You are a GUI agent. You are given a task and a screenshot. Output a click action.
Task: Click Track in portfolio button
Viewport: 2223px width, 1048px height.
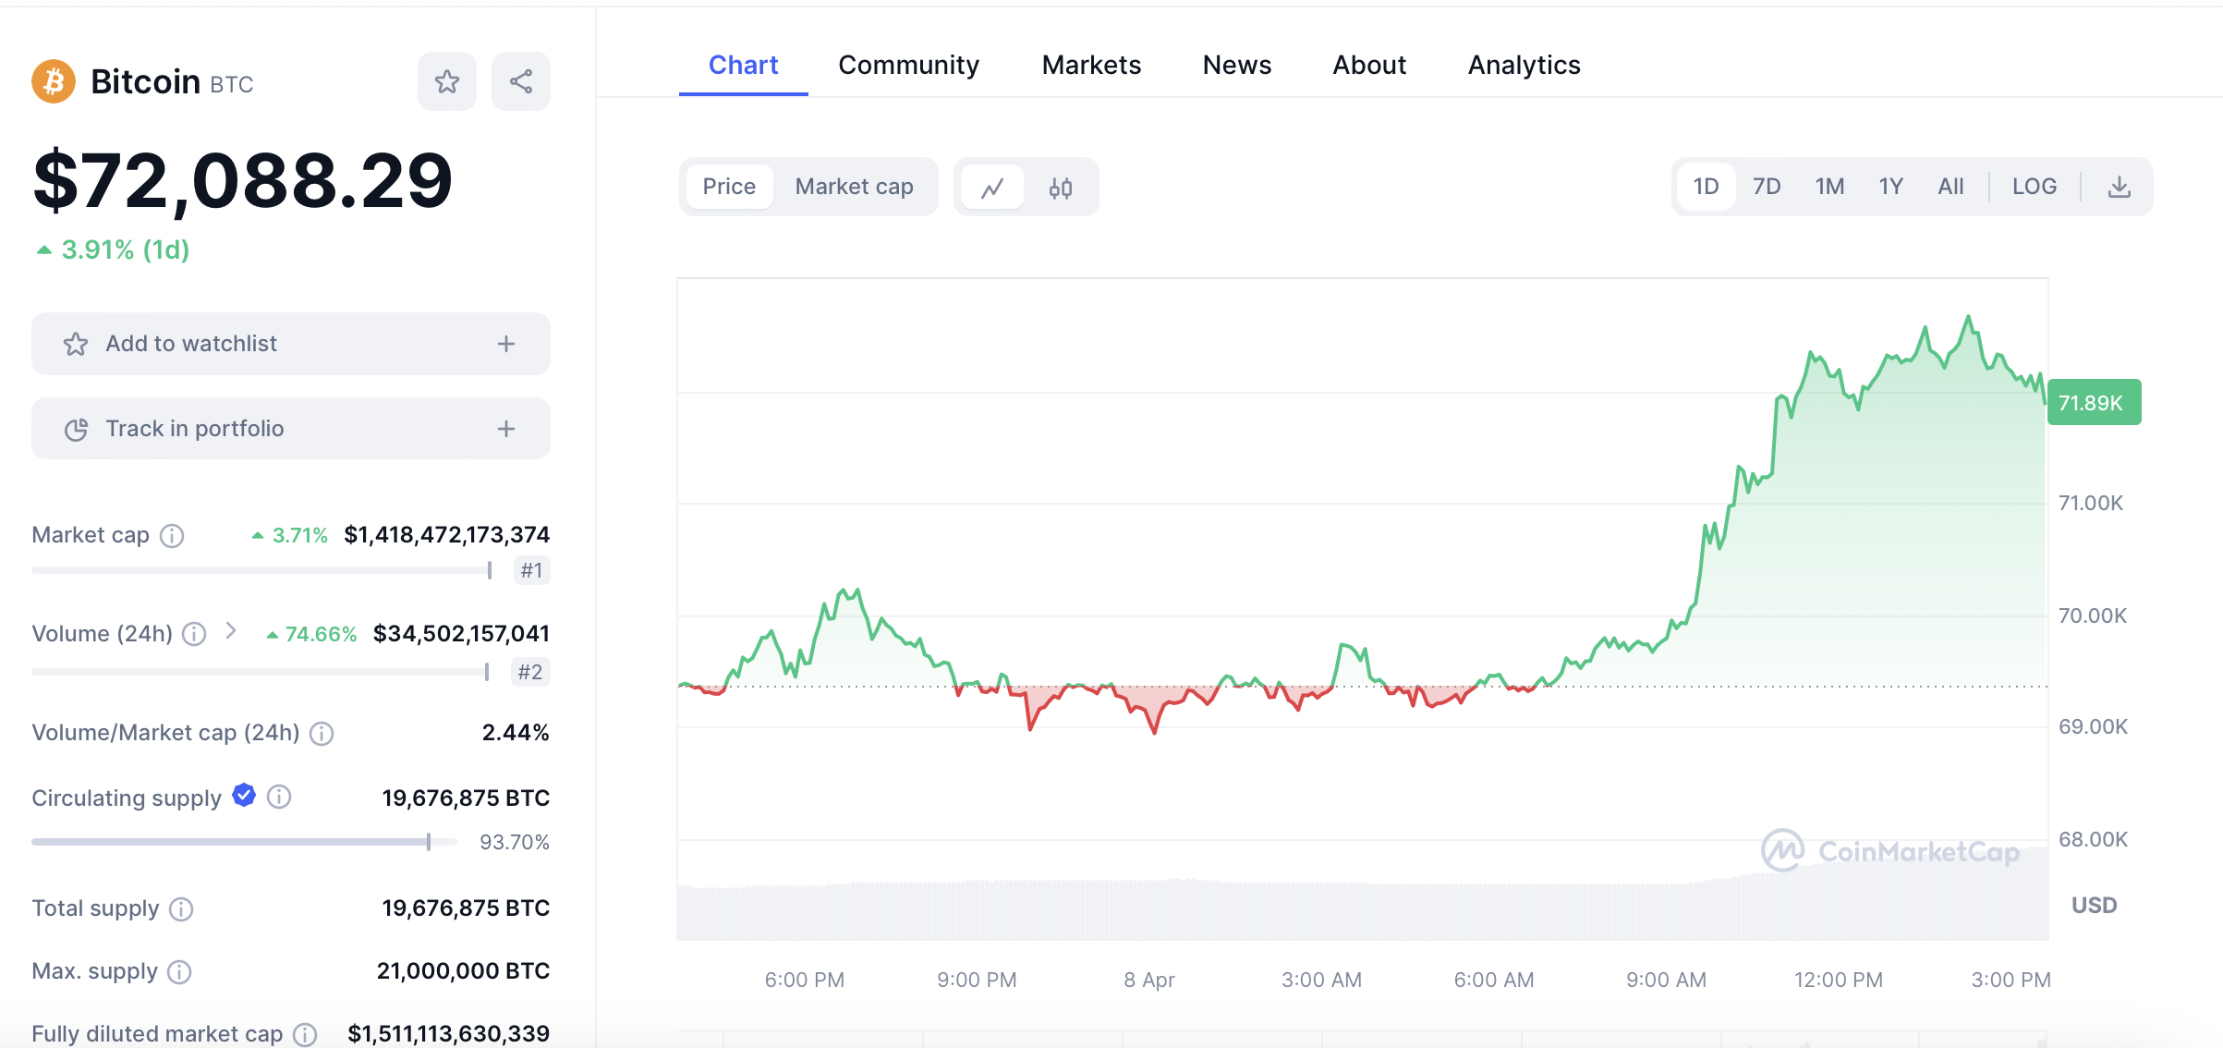[194, 429]
